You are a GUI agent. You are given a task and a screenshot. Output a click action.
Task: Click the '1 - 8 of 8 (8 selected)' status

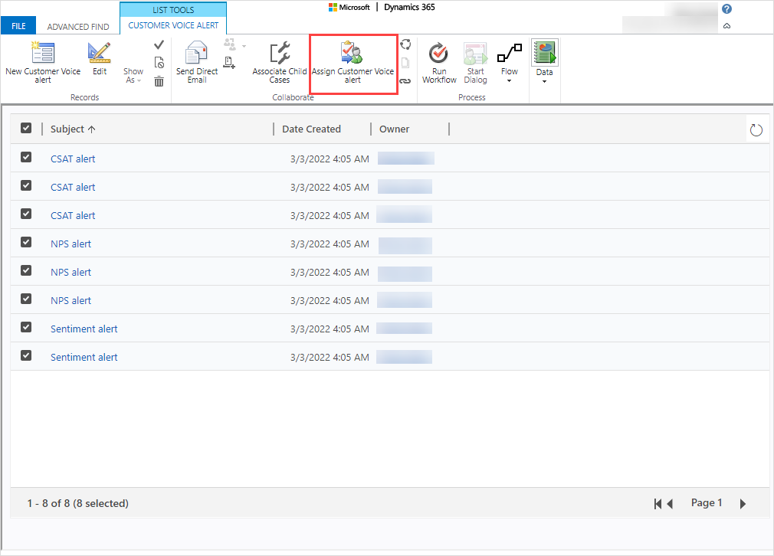(77, 503)
